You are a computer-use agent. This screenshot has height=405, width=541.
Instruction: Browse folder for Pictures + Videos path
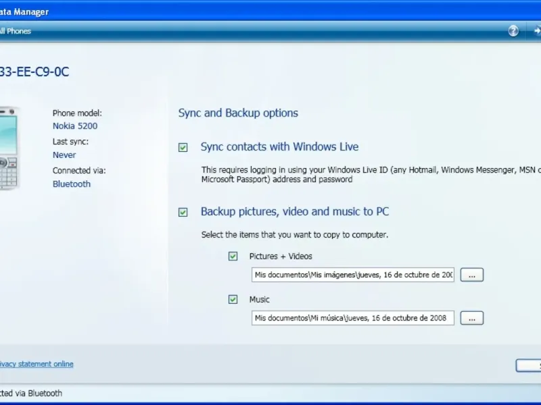coord(471,275)
